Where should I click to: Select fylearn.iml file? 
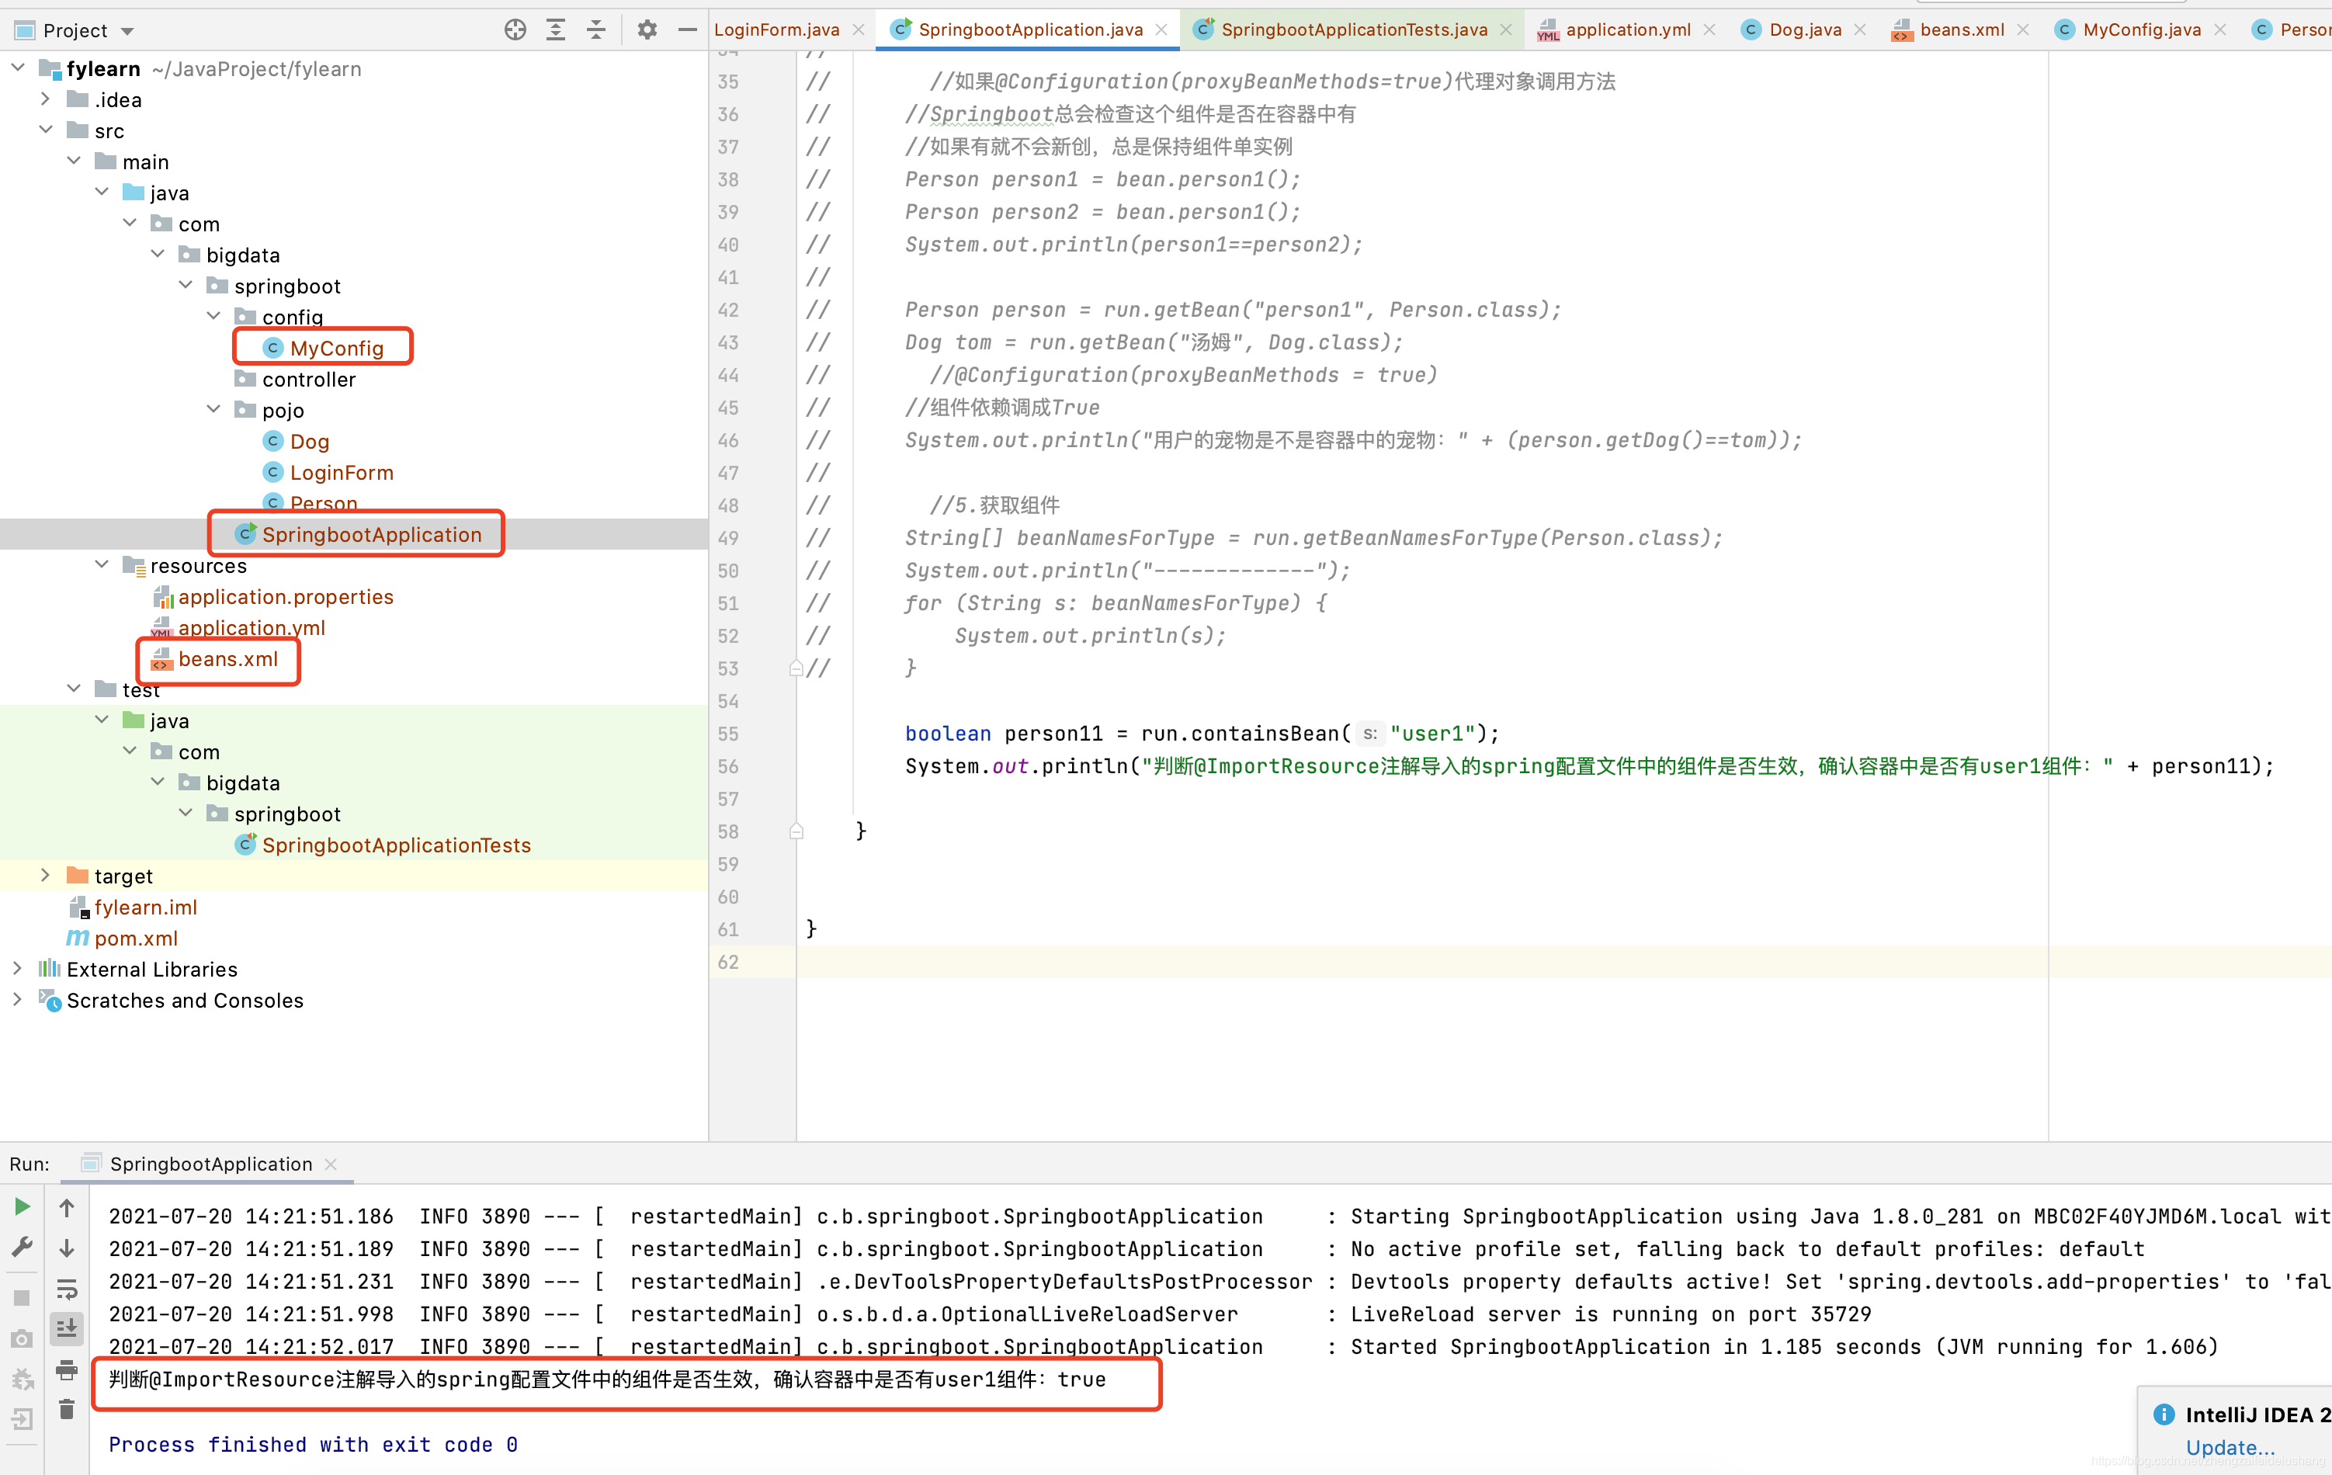tap(145, 907)
